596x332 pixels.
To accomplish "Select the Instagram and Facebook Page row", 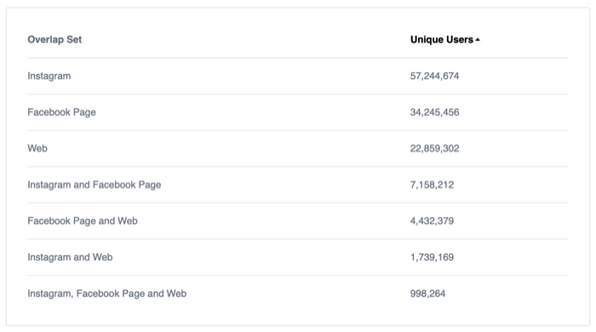I will click(x=298, y=185).
